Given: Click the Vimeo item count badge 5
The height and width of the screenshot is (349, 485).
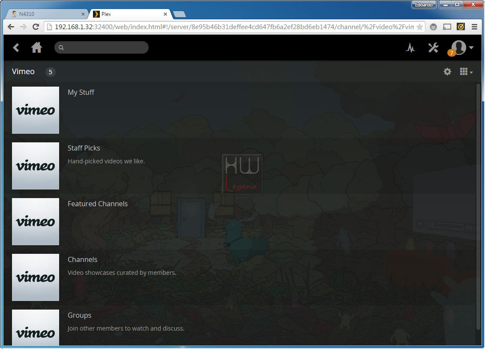Looking at the screenshot, I should point(50,72).
